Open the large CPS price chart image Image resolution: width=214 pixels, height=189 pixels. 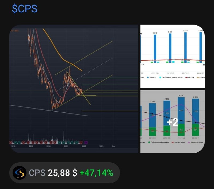(74, 89)
